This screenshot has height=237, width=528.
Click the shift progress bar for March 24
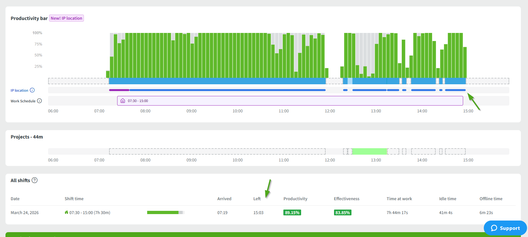pos(165,212)
